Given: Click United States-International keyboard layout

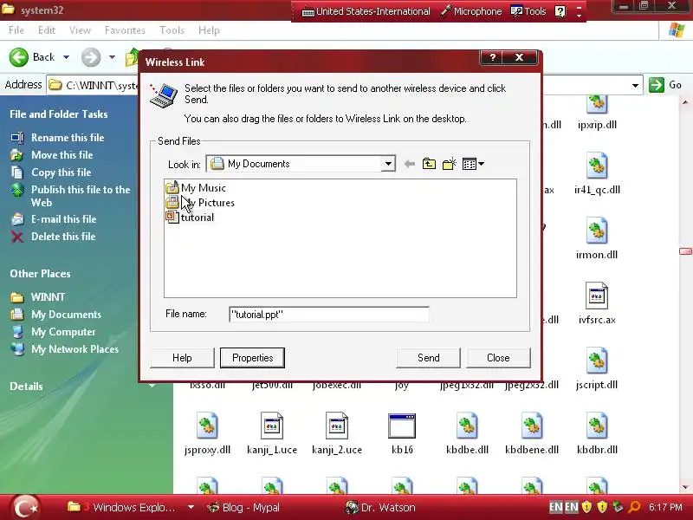Looking at the screenshot, I should point(366,11).
